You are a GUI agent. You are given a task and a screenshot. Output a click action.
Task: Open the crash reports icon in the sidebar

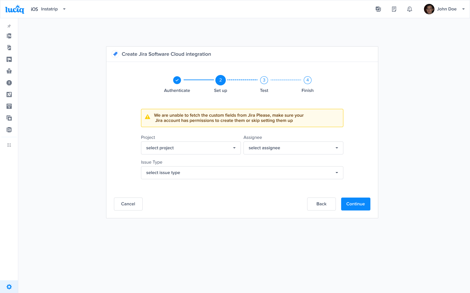[x=9, y=83]
